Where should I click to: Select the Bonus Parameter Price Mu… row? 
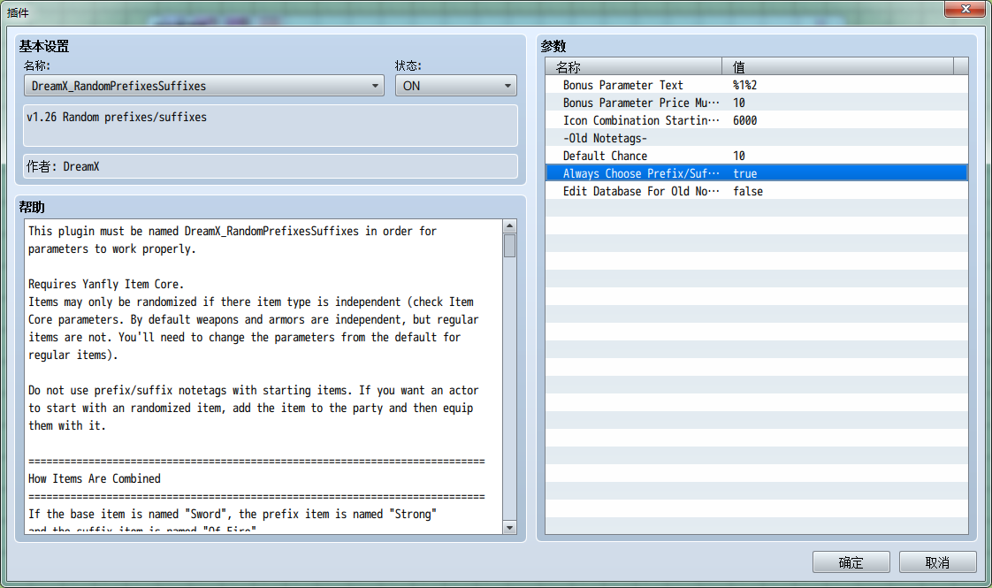[757, 103]
